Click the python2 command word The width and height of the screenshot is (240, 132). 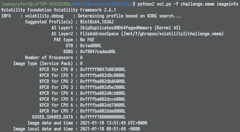[x=146, y=4]
